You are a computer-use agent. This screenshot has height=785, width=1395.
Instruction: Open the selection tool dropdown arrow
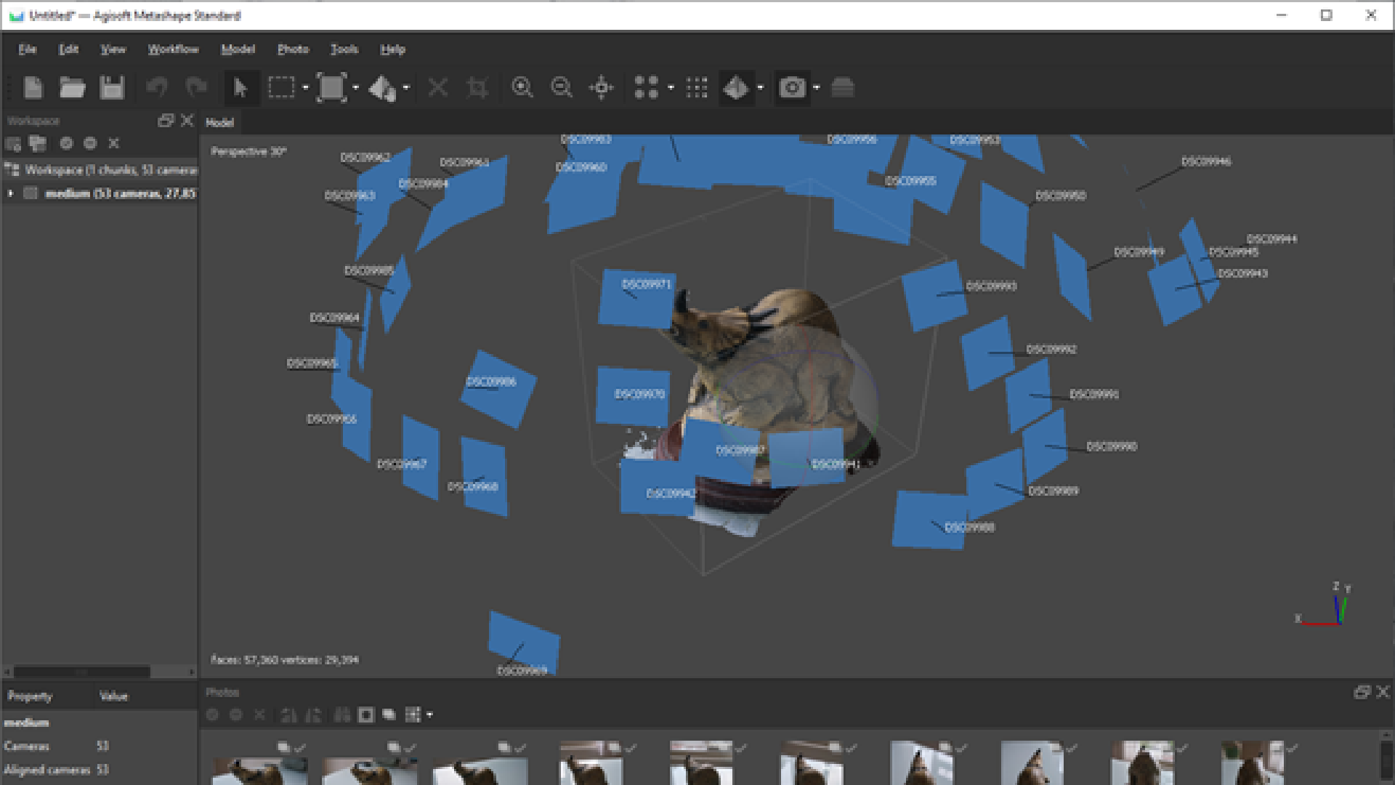coord(305,88)
